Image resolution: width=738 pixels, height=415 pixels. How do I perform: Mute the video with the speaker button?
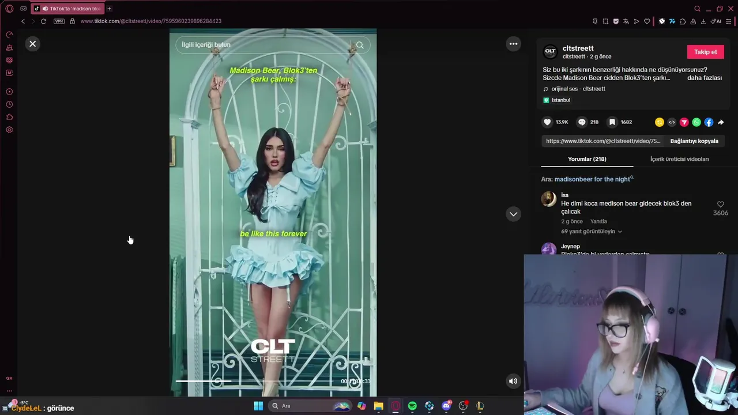[x=513, y=381]
